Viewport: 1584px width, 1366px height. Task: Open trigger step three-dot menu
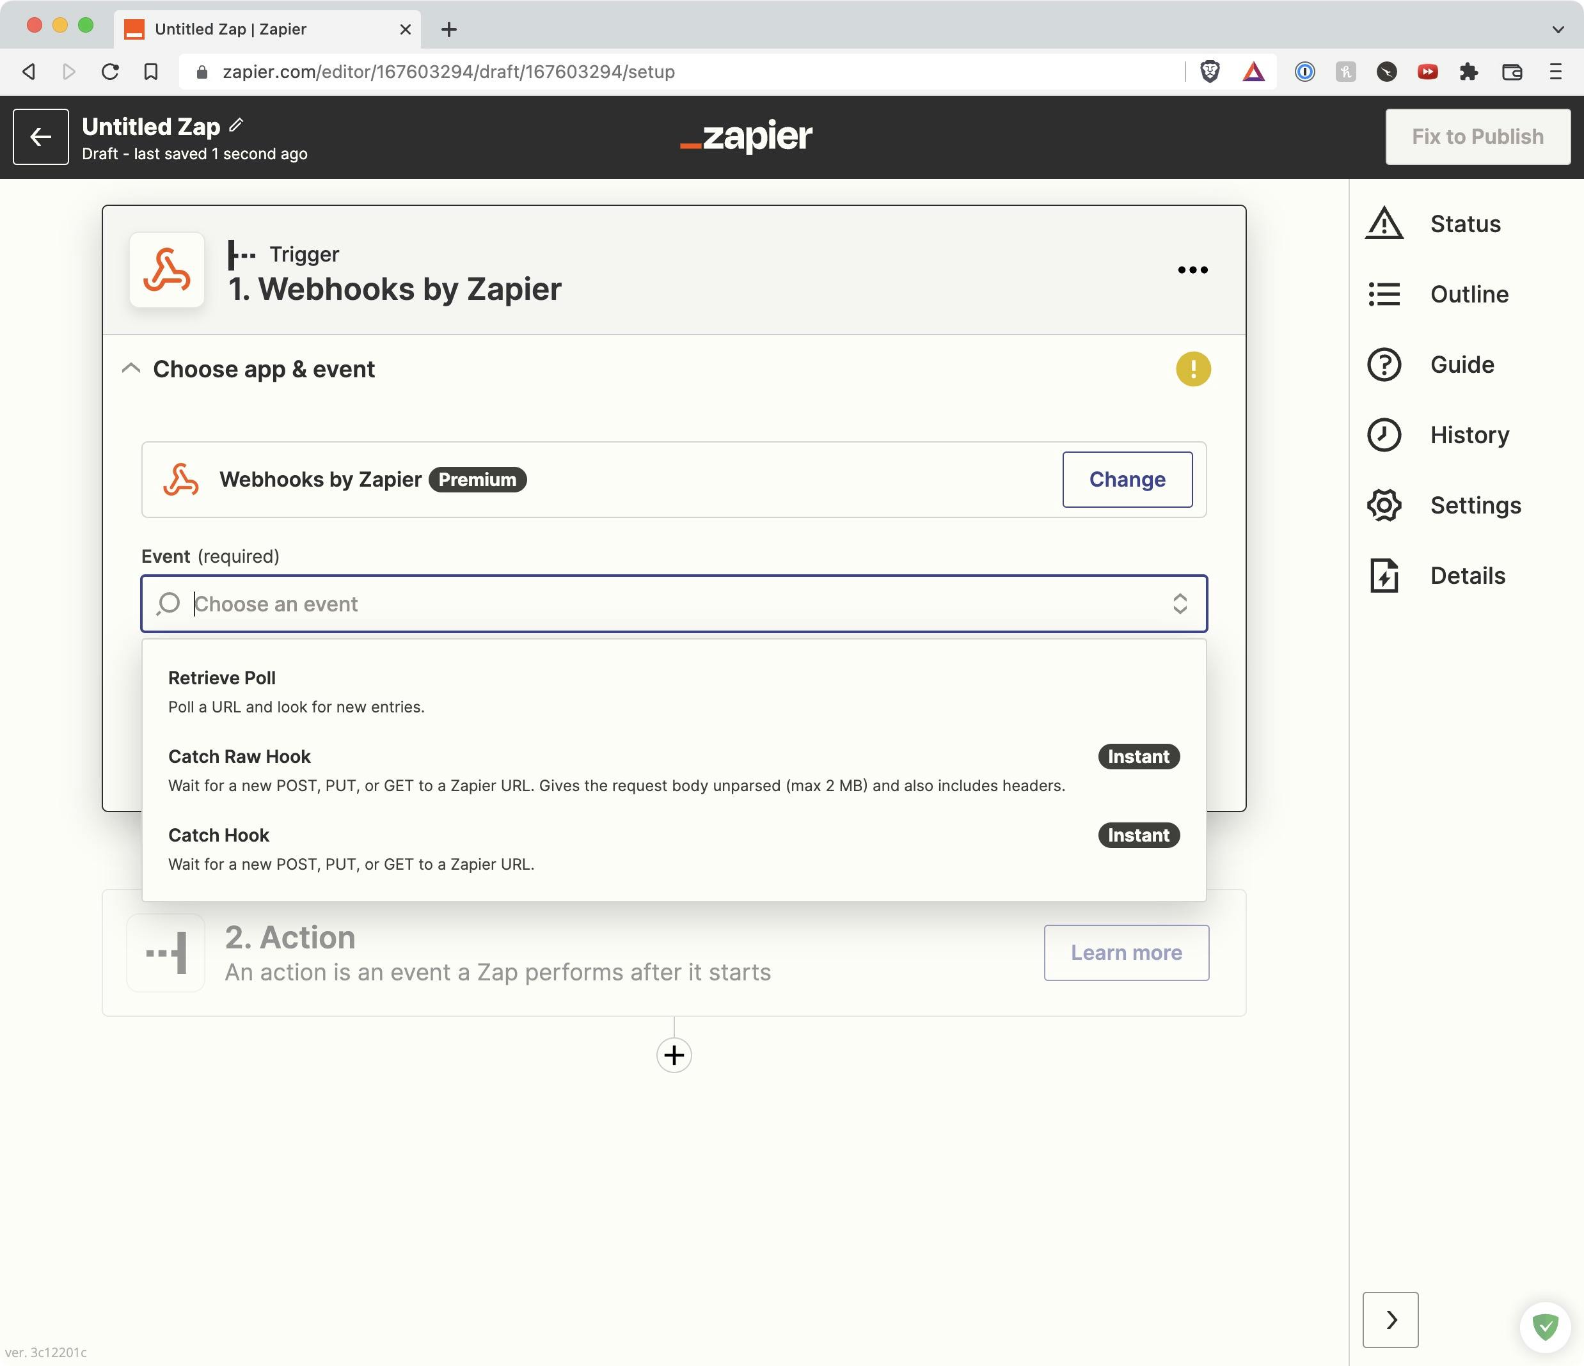pyautogui.click(x=1192, y=270)
